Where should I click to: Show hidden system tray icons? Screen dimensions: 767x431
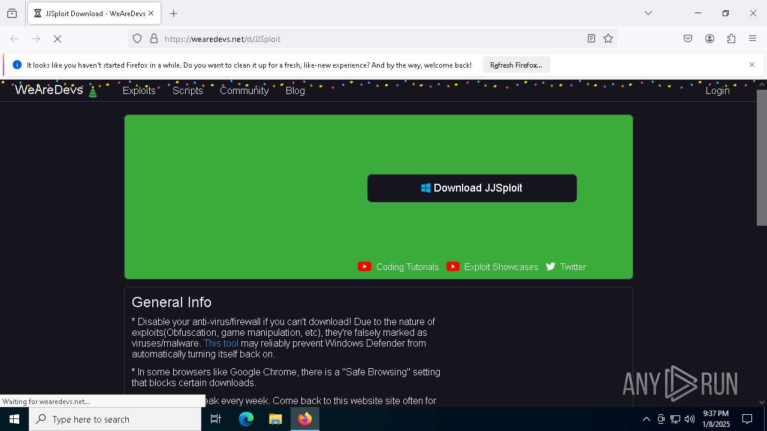click(x=646, y=419)
